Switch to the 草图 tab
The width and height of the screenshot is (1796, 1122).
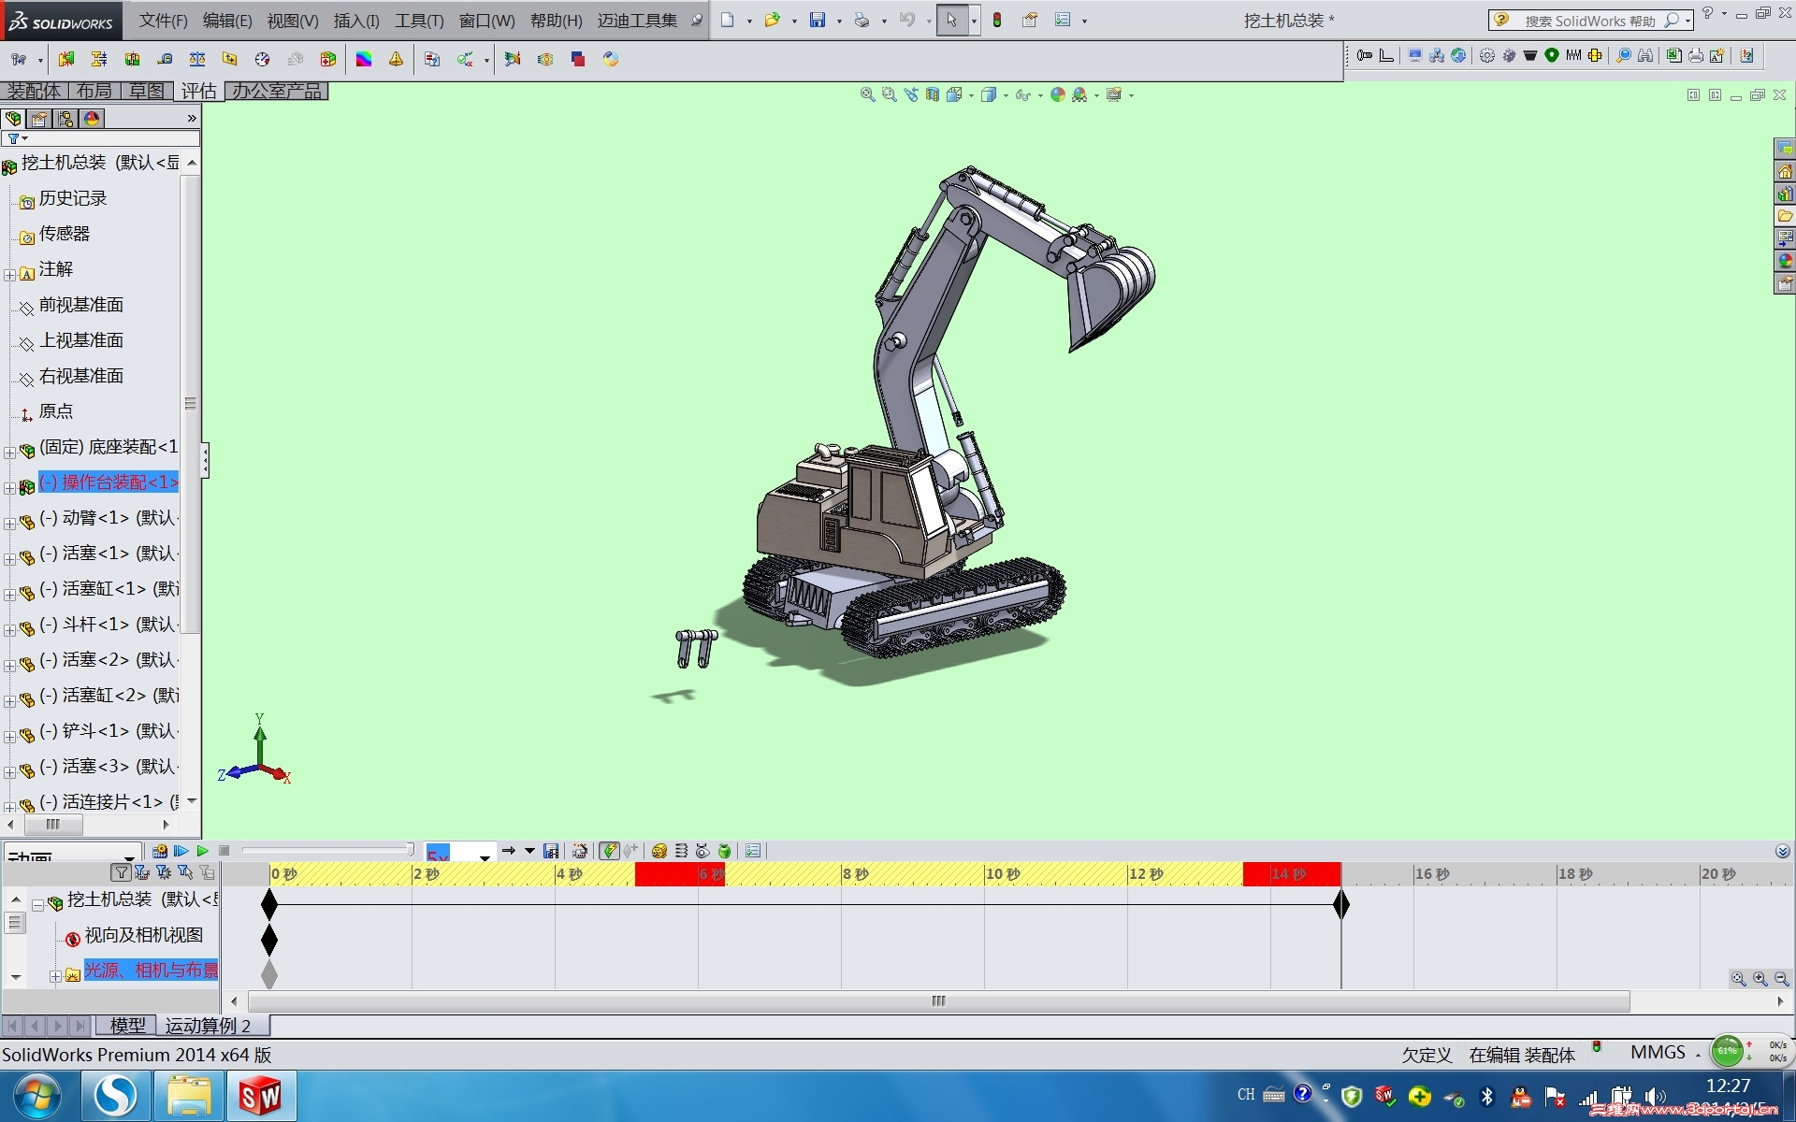(x=146, y=91)
